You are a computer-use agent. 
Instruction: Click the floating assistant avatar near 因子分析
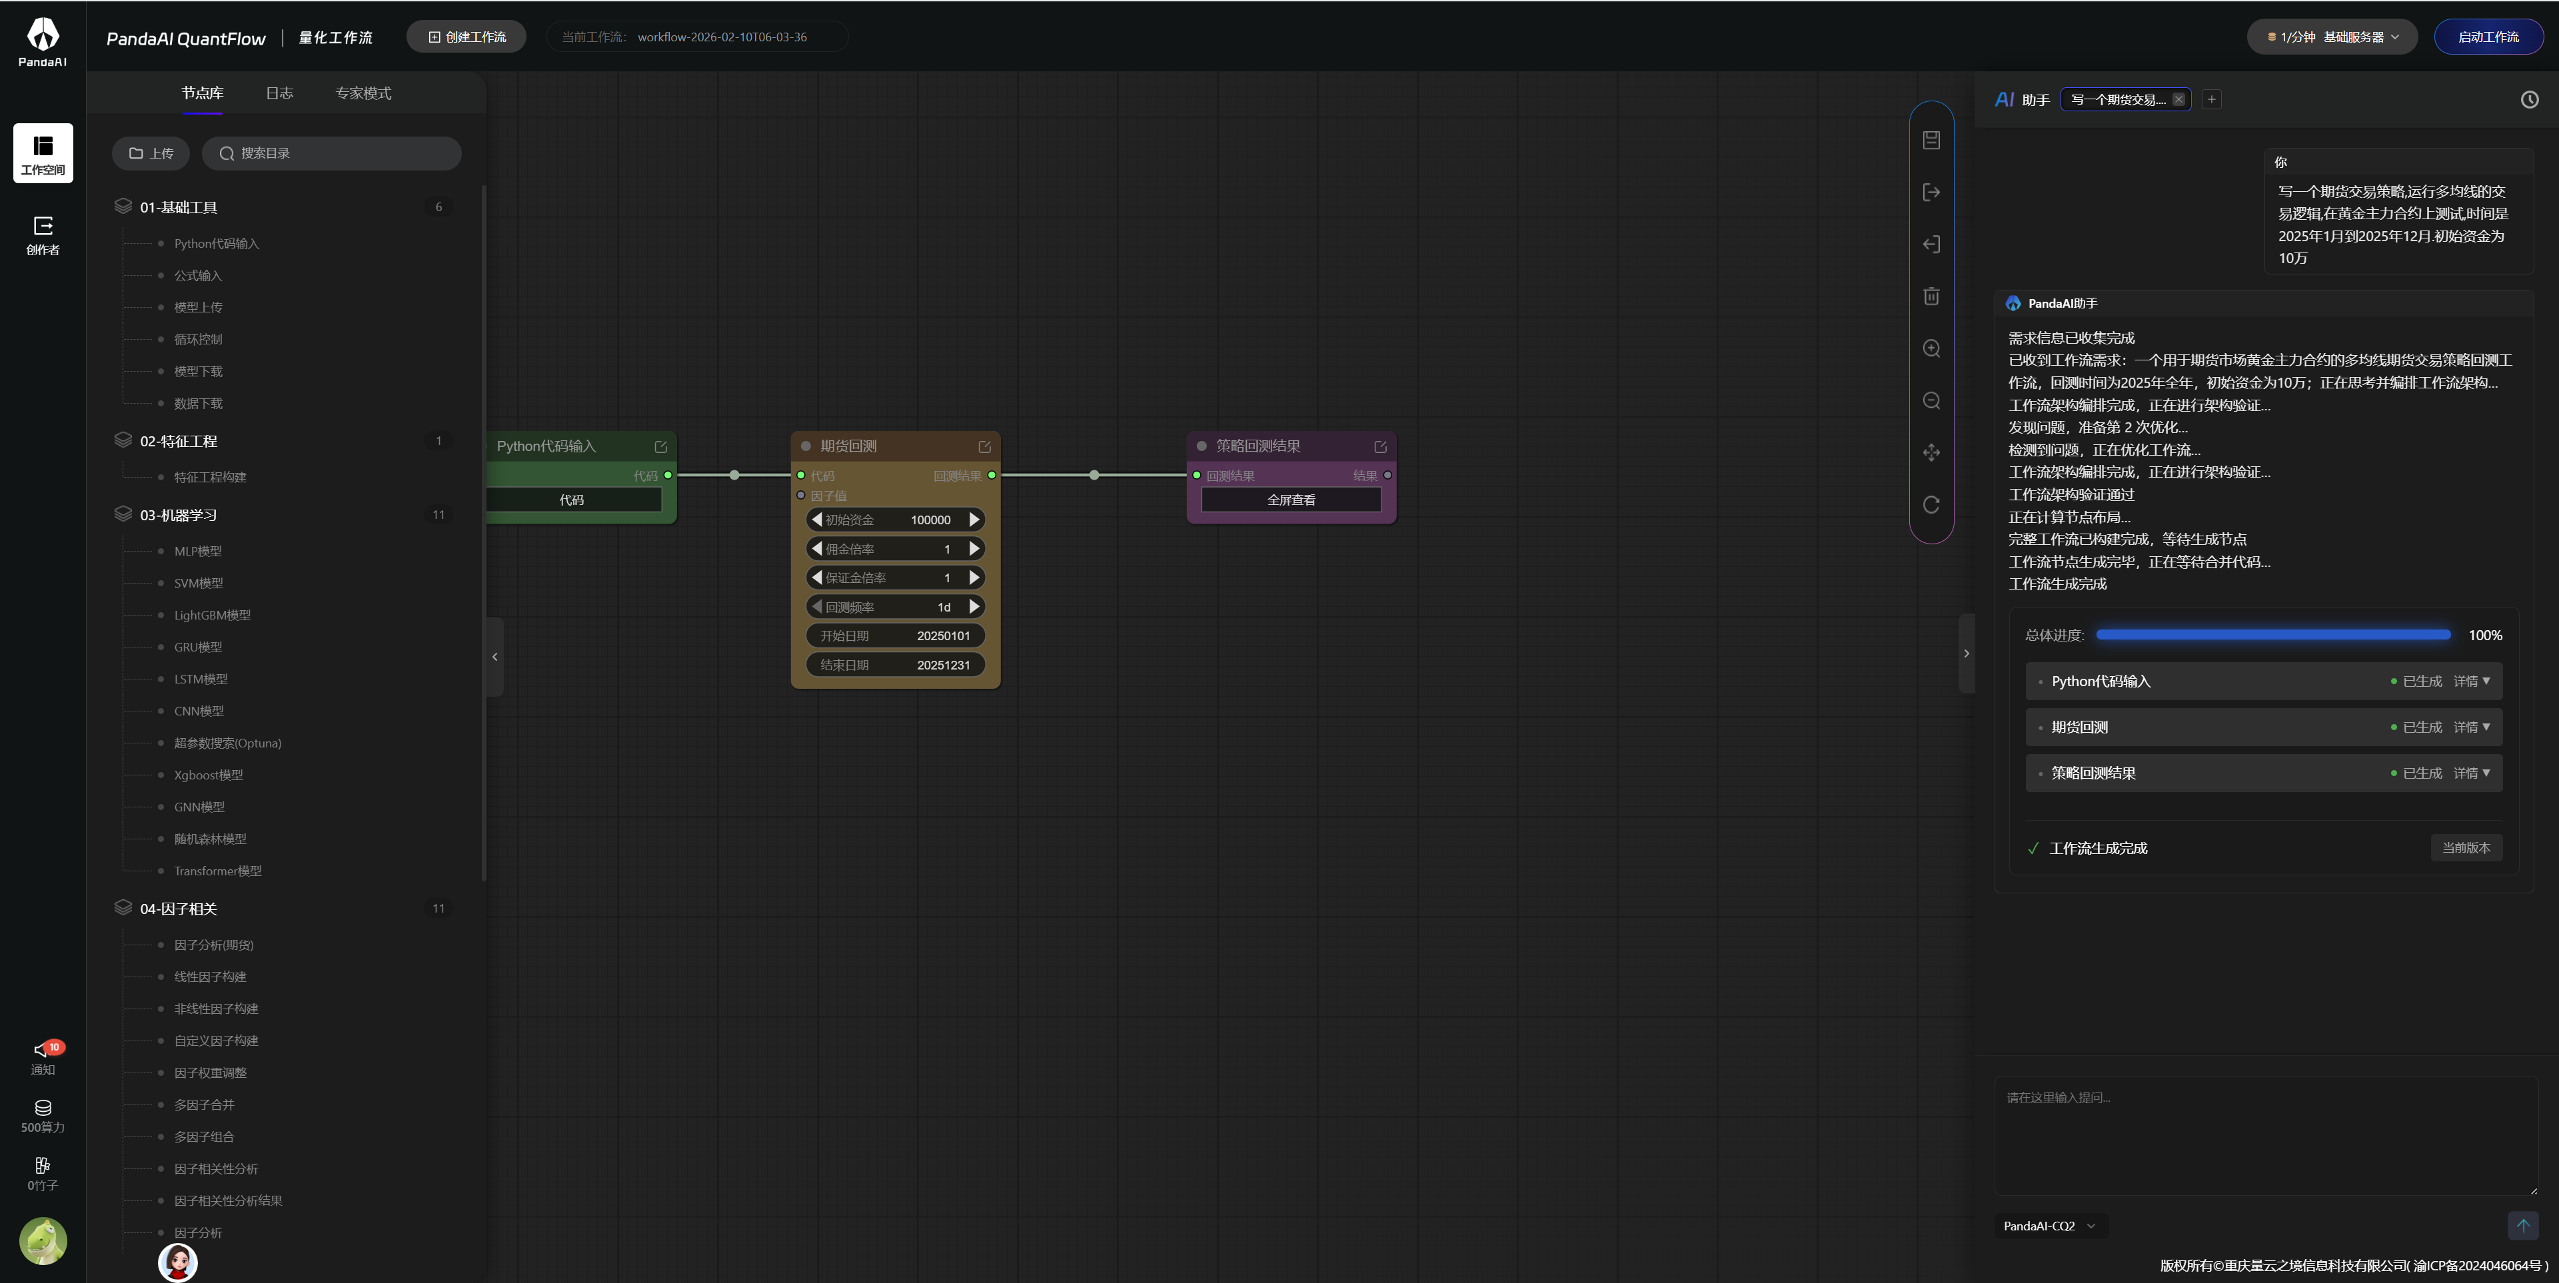click(178, 1262)
